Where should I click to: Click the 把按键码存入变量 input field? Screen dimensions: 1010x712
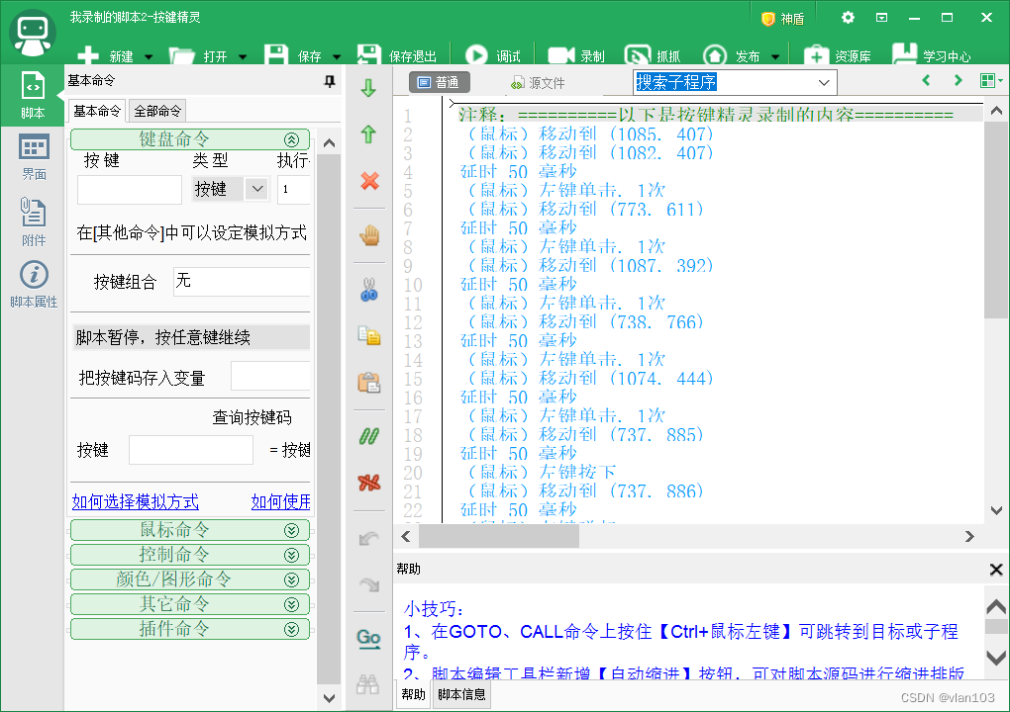(x=270, y=376)
